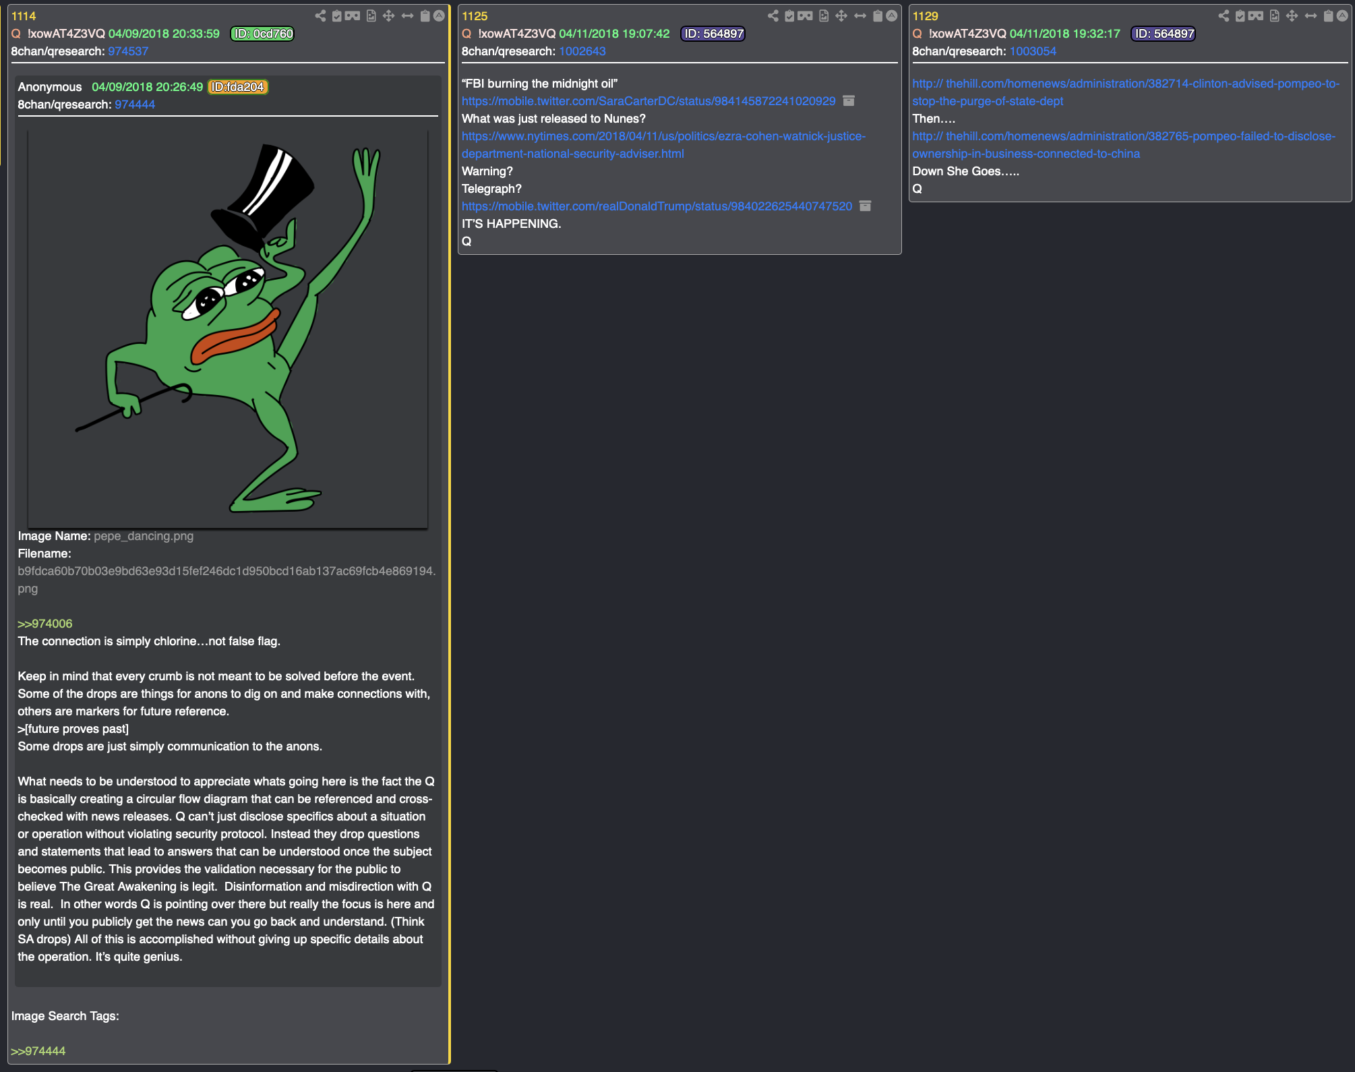Viewport: 1355px width, 1072px height.
Task: Click the 'Image Search Tags:' label
Action: click(65, 1016)
